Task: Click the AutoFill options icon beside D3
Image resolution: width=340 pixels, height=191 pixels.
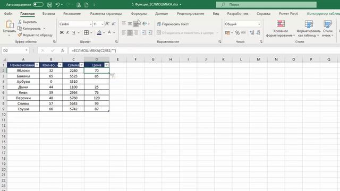Action: tap(112, 76)
